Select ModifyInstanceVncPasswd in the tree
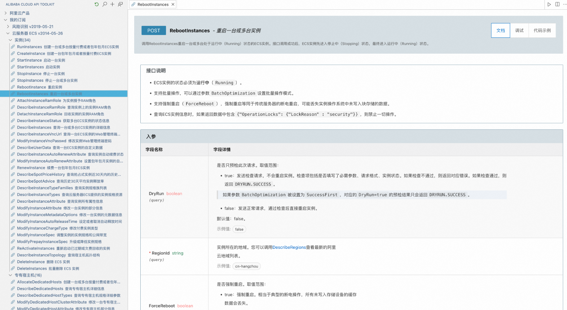567x310 pixels. coord(64,141)
